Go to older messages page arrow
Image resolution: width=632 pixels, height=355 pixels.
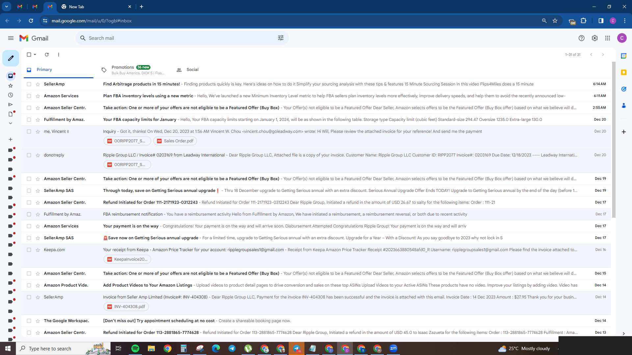[x=603, y=55]
